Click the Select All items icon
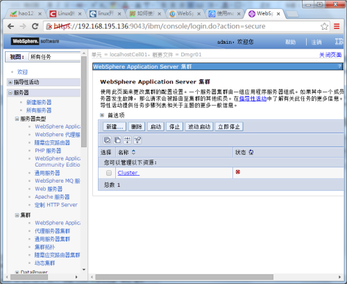The width and height of the screenshot is (347, 284). (x=107, y=140)
